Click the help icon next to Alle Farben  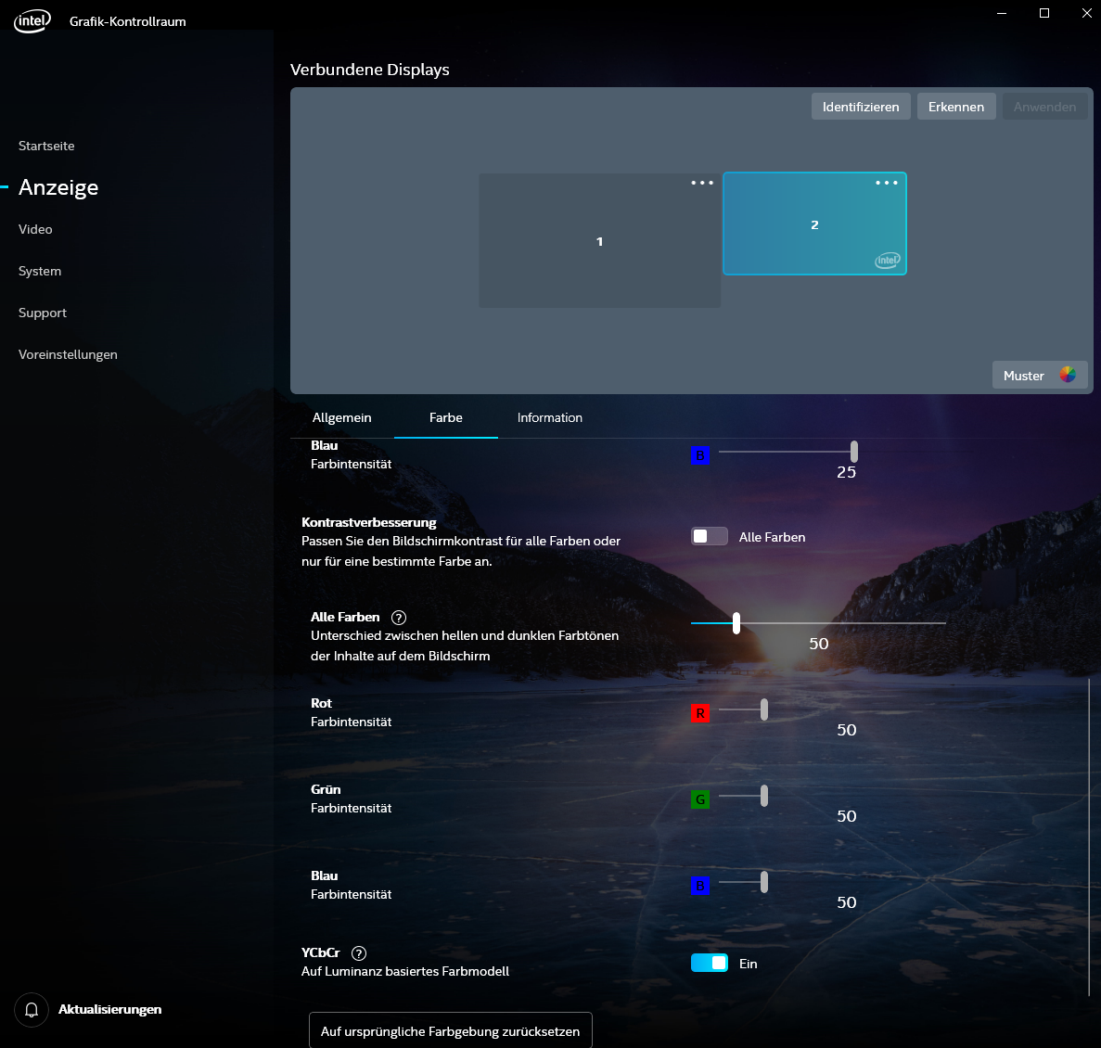(x=399, y=618)
